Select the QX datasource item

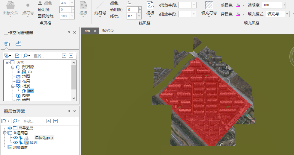pyautogui.click(x=30, y=72)
